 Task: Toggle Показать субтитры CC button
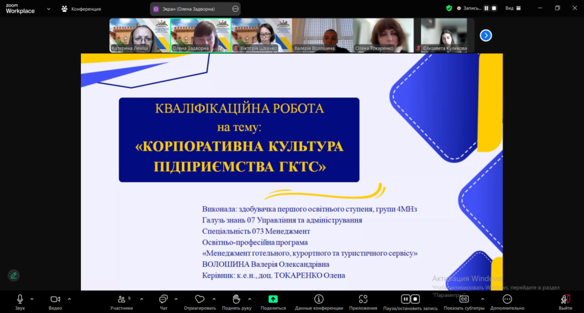click(464, 302)
